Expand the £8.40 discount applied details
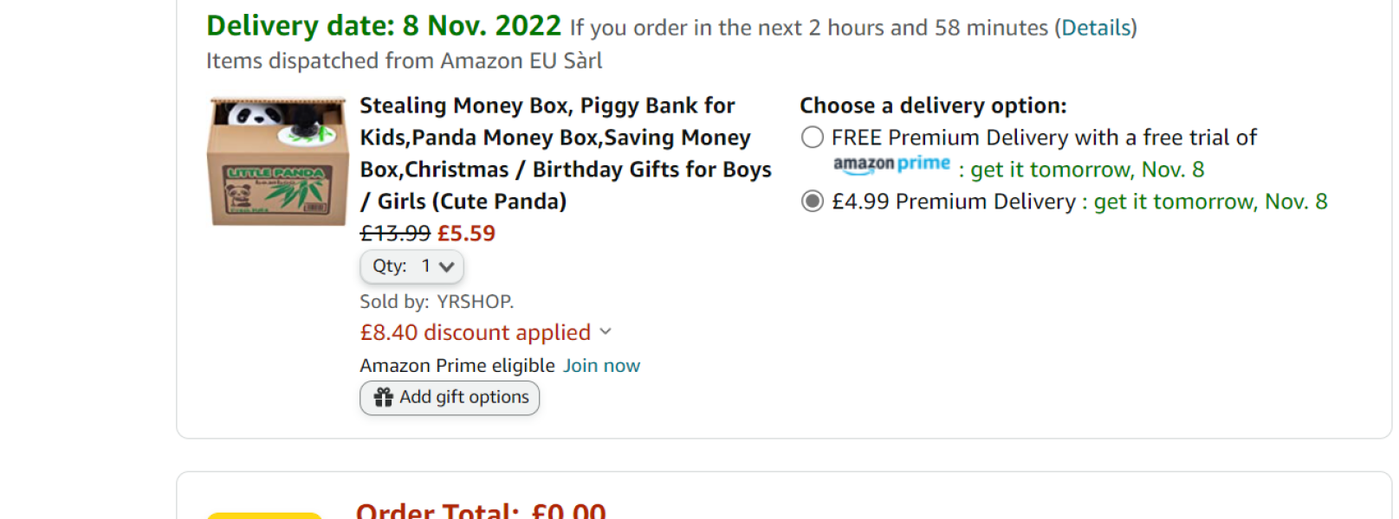Screen dimensions: 1399x519 click(x=476, y=332)
